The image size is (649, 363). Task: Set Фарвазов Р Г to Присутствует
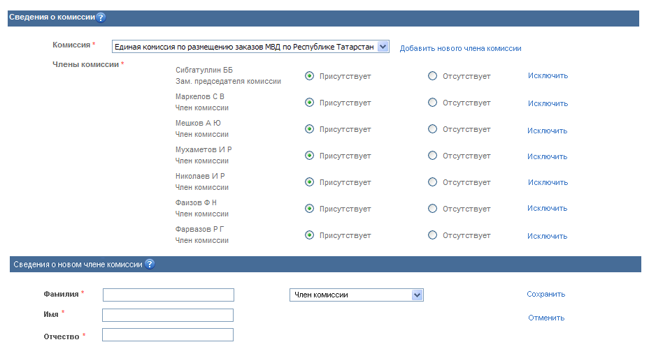click(309, 235)
